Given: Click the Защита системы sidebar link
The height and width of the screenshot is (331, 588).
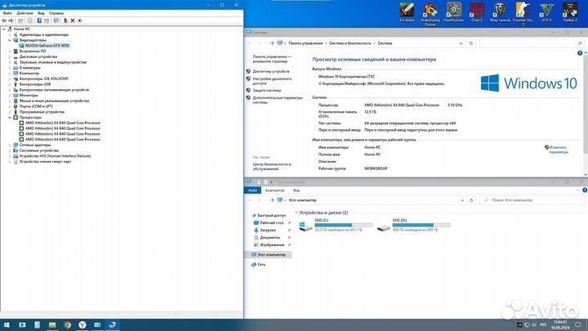Looking at the screenshot, I should pos(269,90).
